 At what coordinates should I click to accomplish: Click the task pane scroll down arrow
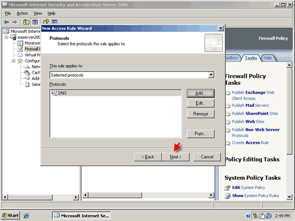289,197
